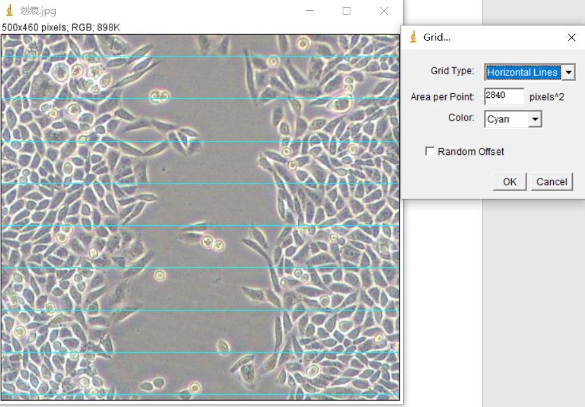Click the Random Offset label text
Screen dimensions: 585x407
click(x=471, y=152)
